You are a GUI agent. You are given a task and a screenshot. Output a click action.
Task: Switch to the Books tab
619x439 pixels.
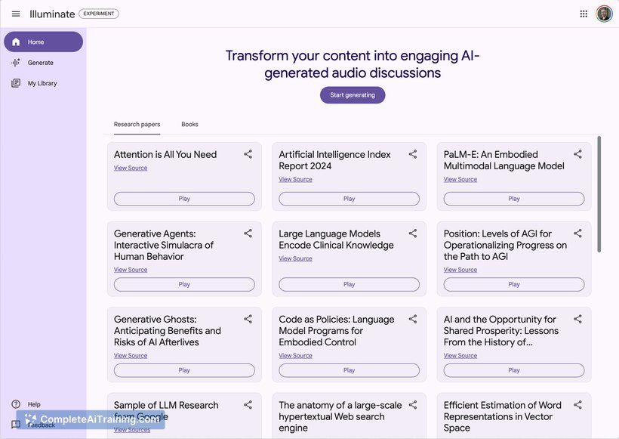189,124
